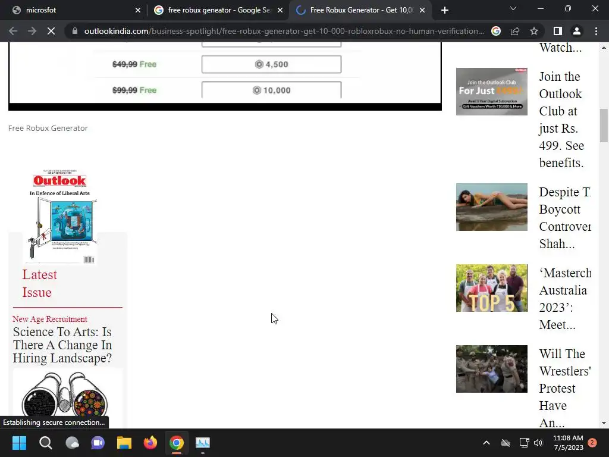Open the Windows Start menu
The width and height of the screenshot is (609, 457).
19,443
